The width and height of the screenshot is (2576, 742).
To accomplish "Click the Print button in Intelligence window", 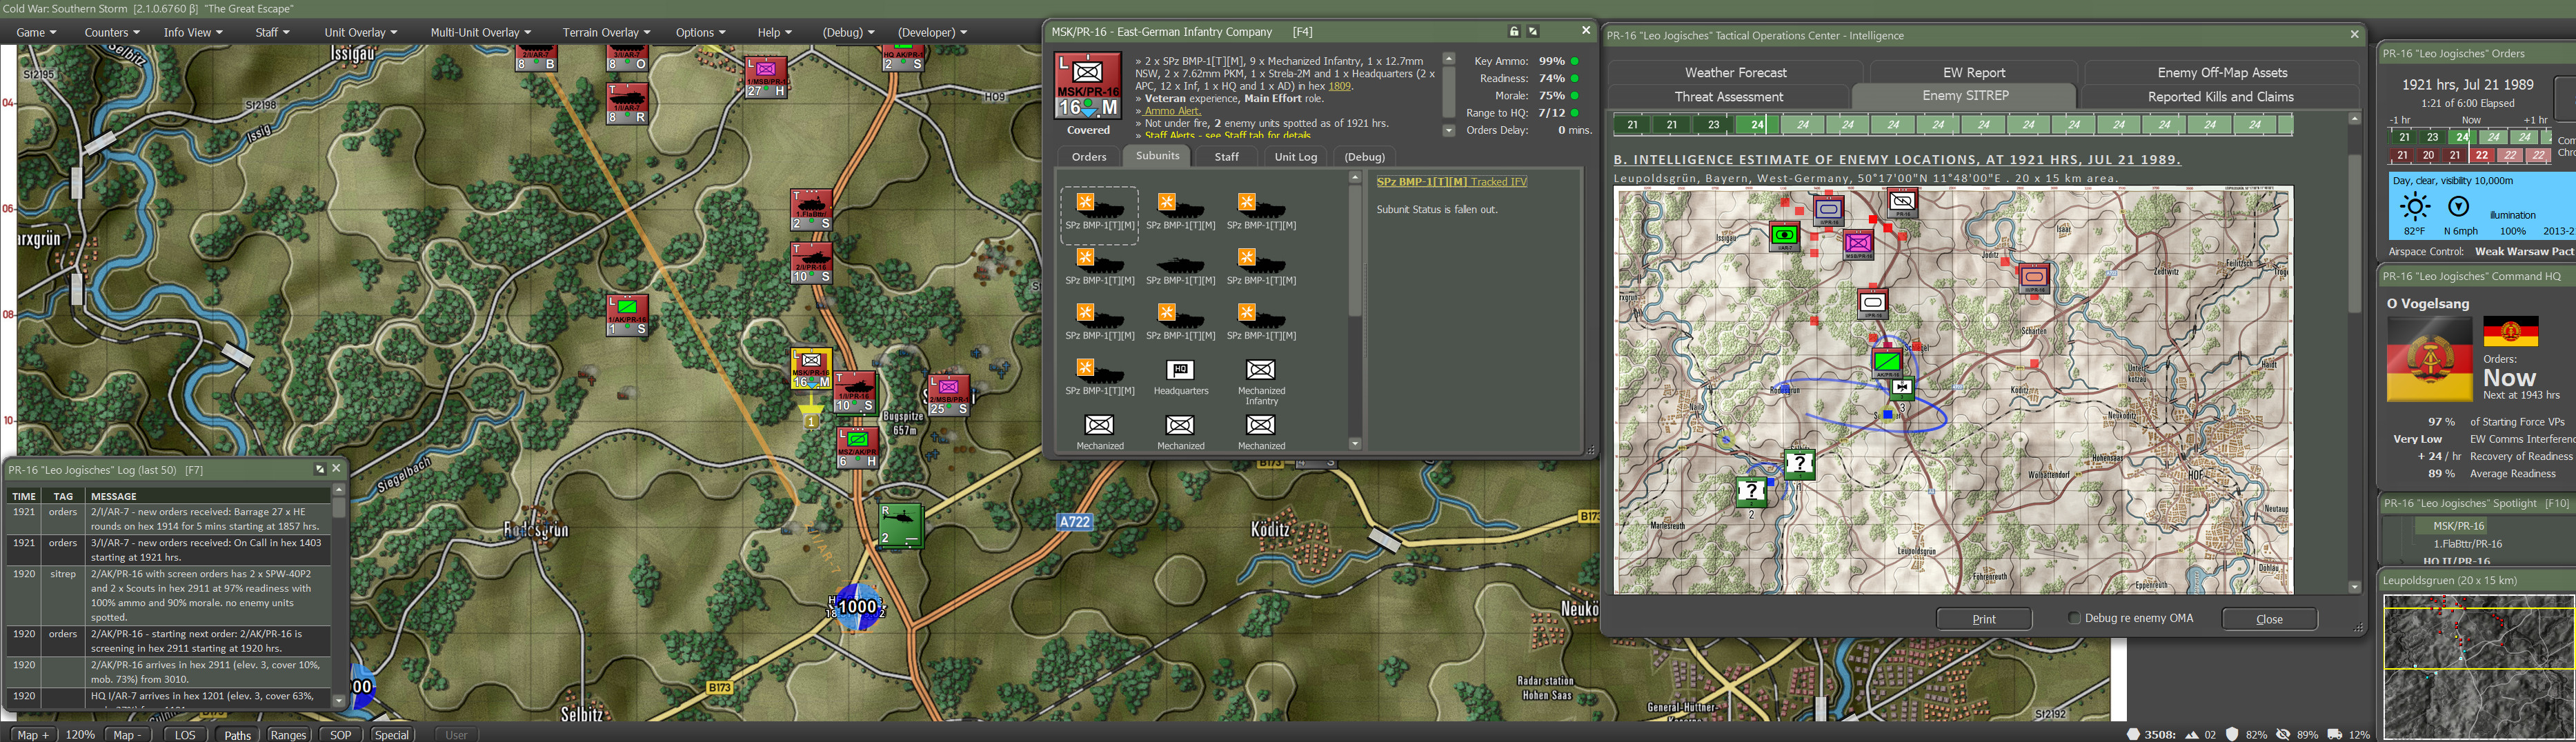I will coord(1983,619).
